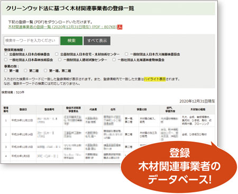
Task: Check 一般社団法人北海道林産物検査会 checkbox
Action: (114, 60)
